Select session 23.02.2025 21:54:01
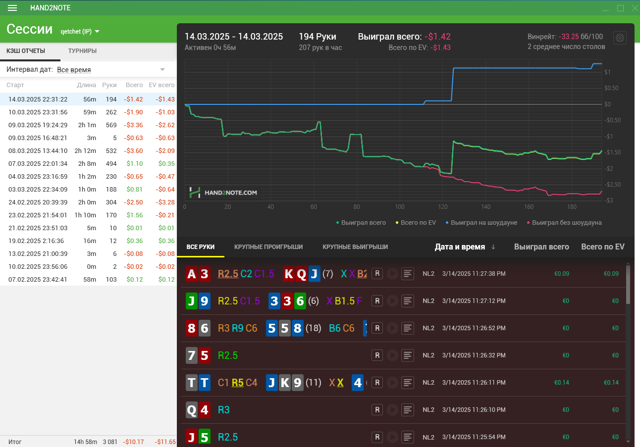Viewport: 640px width, 447px height. pos(88,215)
